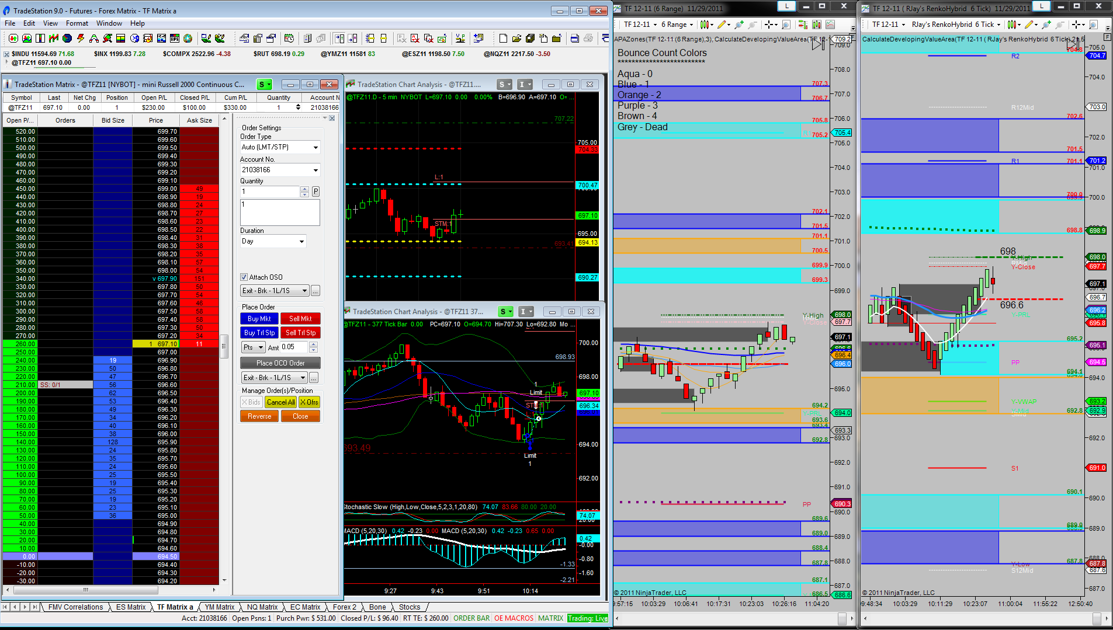Open the Pts unit dropdown

(253, 347)
